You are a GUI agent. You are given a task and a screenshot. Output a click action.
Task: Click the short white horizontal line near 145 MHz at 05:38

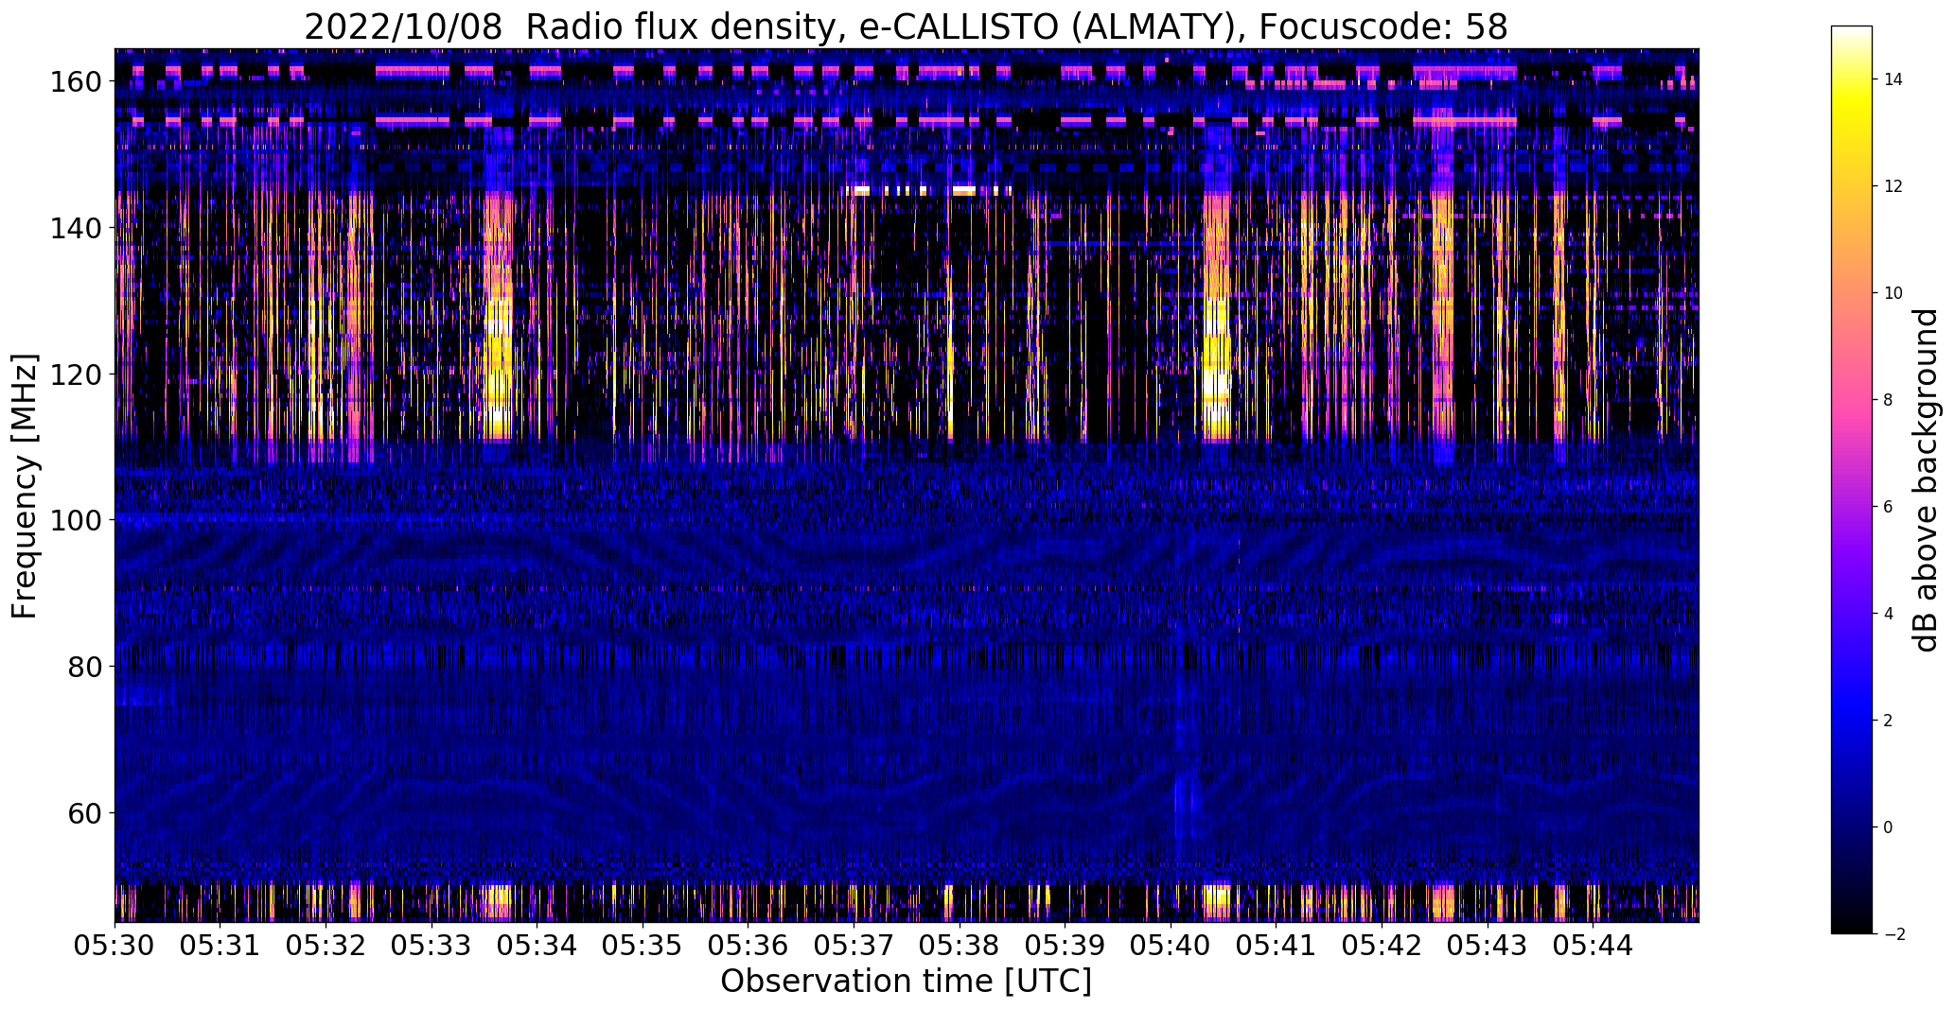click(x=963, y=190)
